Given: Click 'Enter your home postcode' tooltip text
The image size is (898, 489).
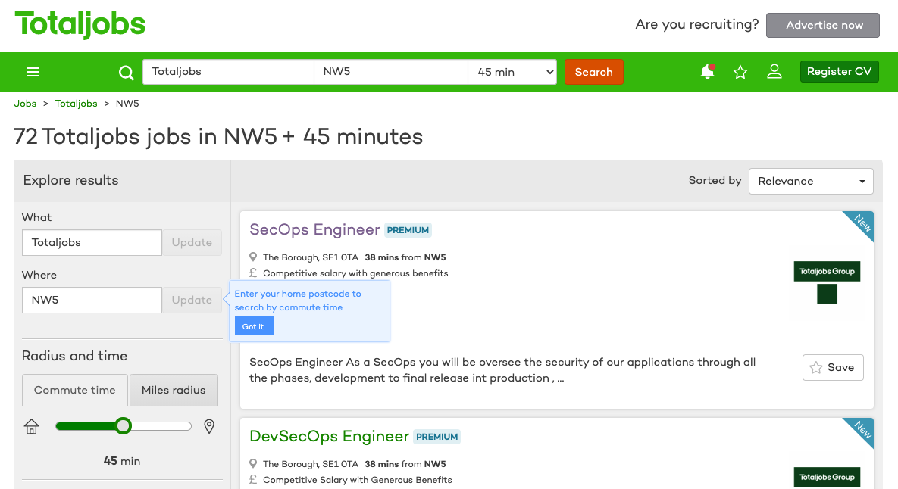Looking at the screenshot, I should click(x=298, y=301).
